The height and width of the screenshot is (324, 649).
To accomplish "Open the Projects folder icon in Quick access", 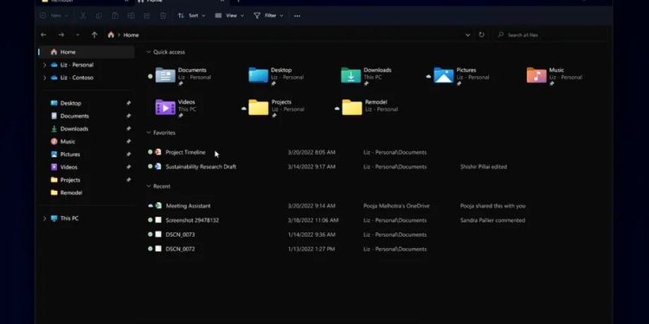I will pyautogui.click(x=259, y=107).
